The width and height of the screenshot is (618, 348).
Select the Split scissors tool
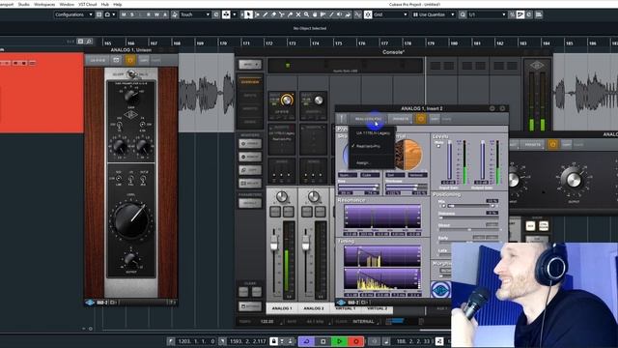282,14
